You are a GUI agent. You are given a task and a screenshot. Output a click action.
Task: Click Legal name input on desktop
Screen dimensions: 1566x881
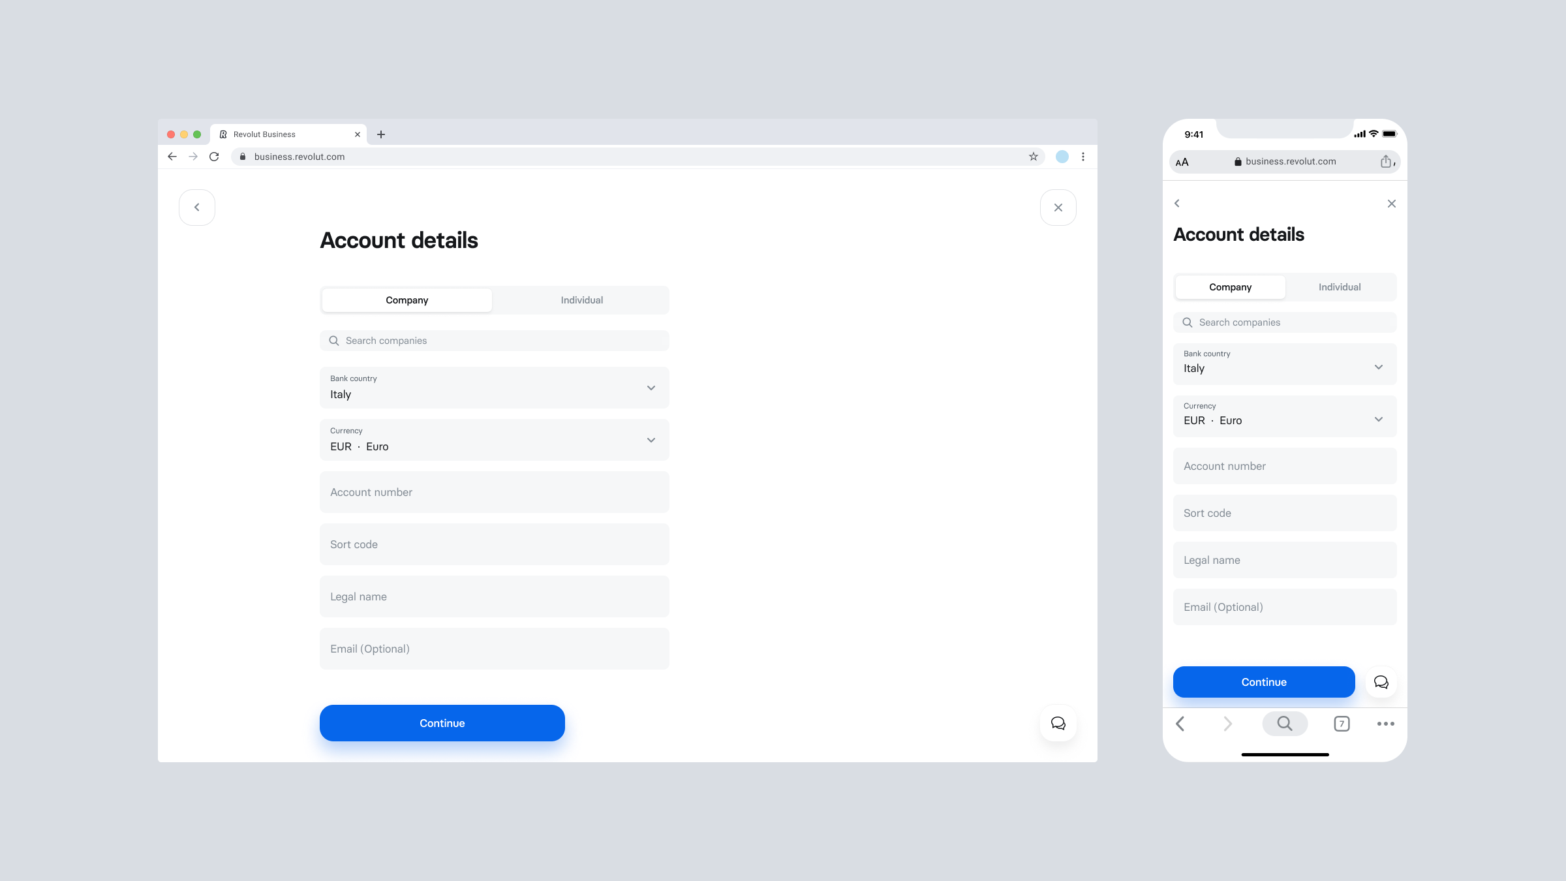pos(494,596)
